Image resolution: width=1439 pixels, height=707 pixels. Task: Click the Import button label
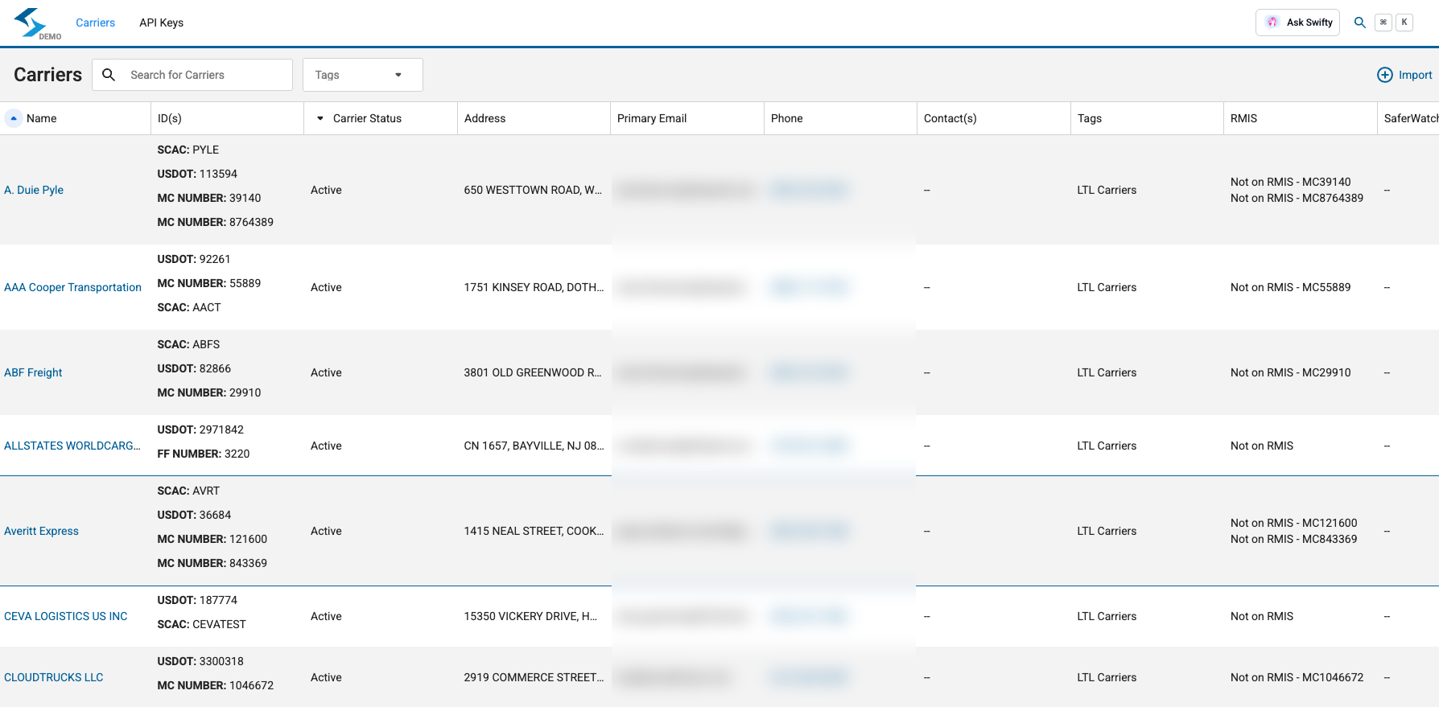click(x=1415, y=75)
